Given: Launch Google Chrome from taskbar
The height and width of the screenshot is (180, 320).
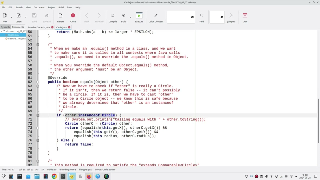Looking at the screenshot, I should point(54,176).
